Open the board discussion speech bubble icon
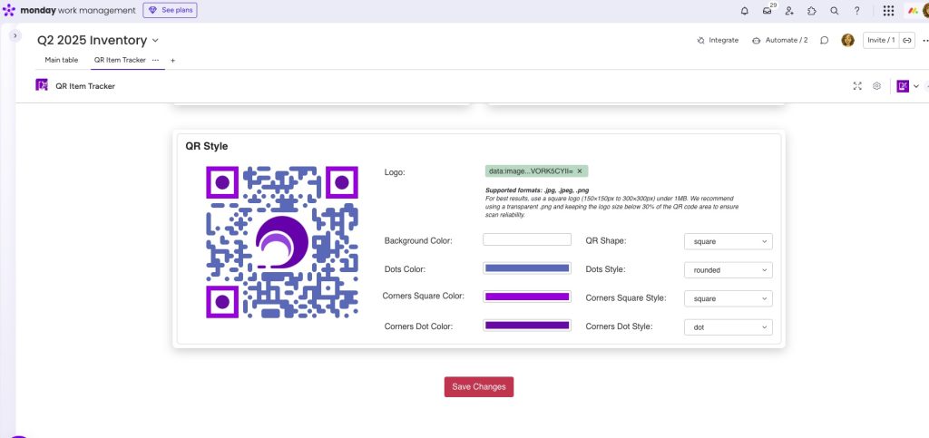The image size is (929, 438). pyautogui.click(x=824, y=40)
